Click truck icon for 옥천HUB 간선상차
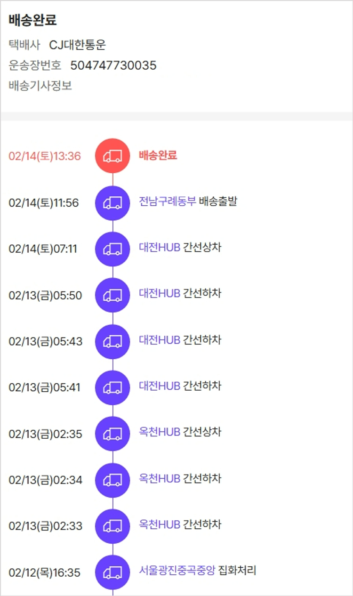Image resolution: width=353 pixels, height=596 pixels. [112, 434]
